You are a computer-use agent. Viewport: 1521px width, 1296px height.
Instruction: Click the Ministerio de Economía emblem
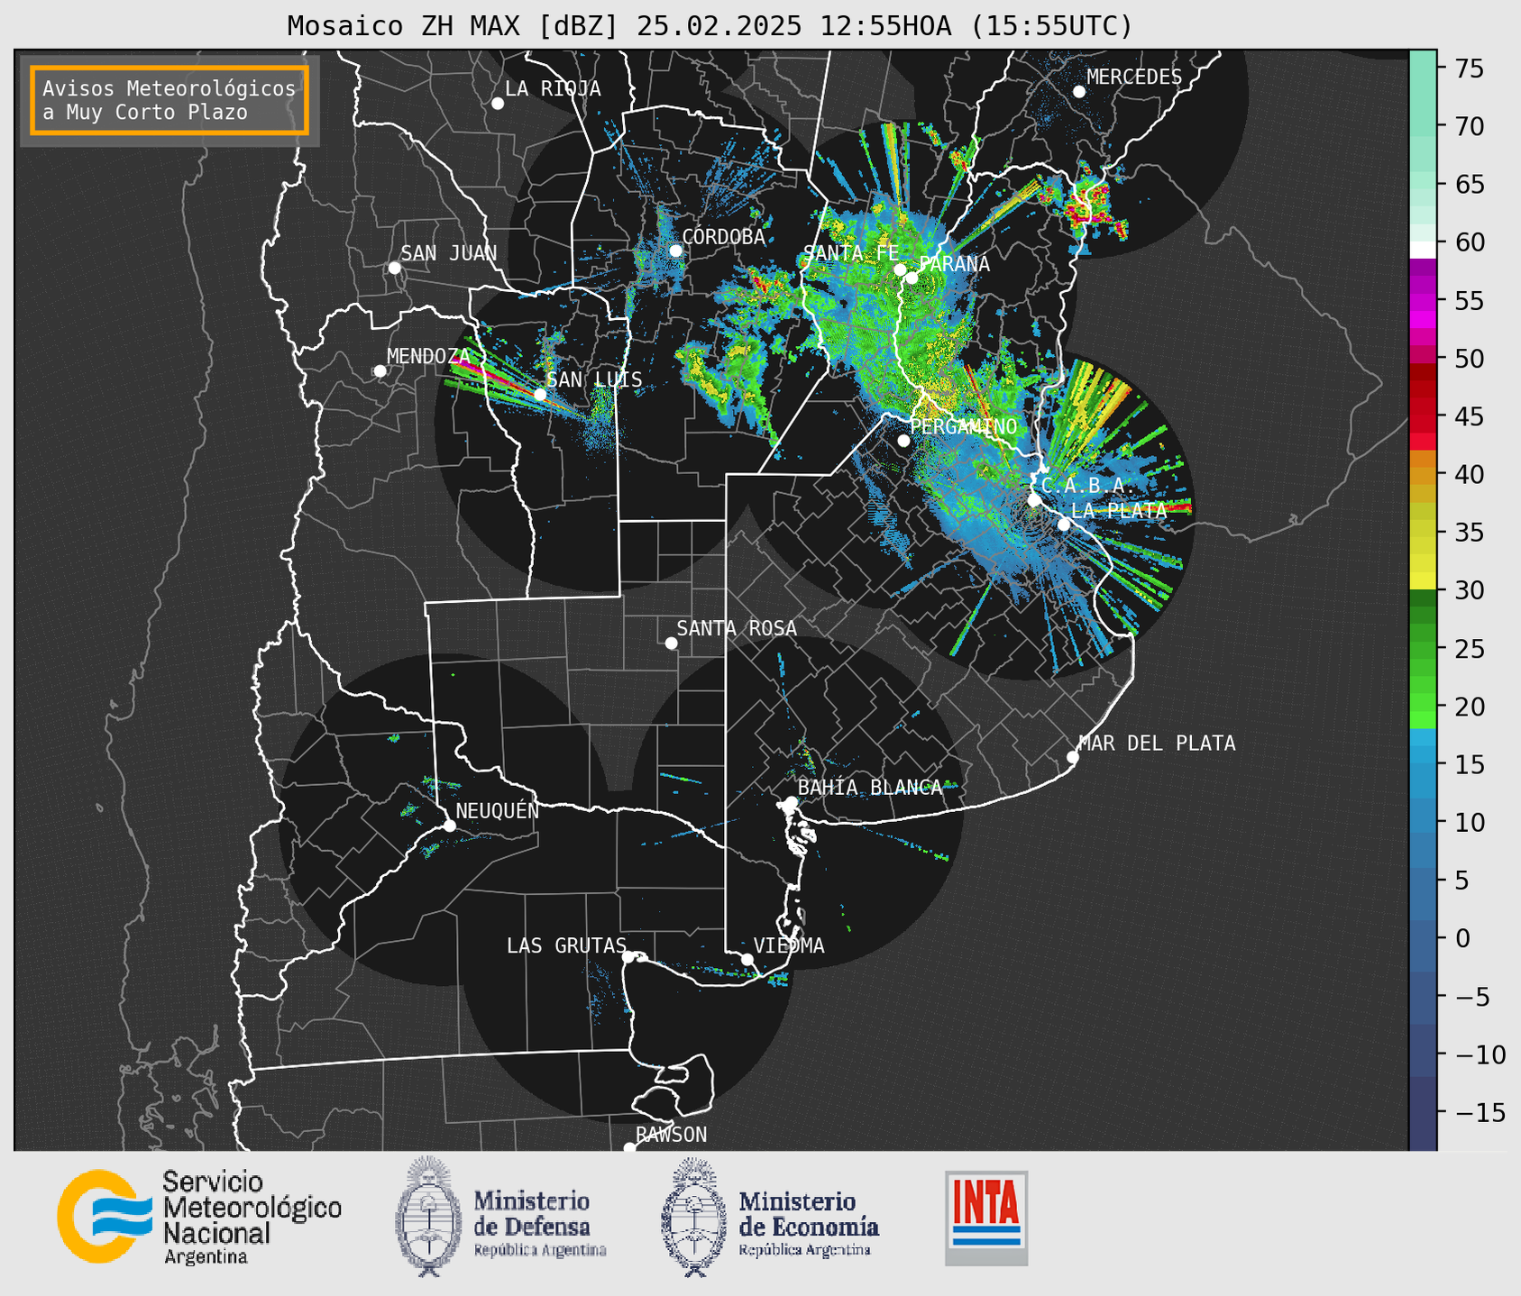(x=694, y=1217)
